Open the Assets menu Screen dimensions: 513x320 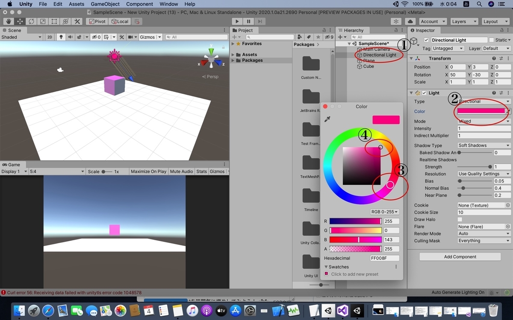[77, 4]
